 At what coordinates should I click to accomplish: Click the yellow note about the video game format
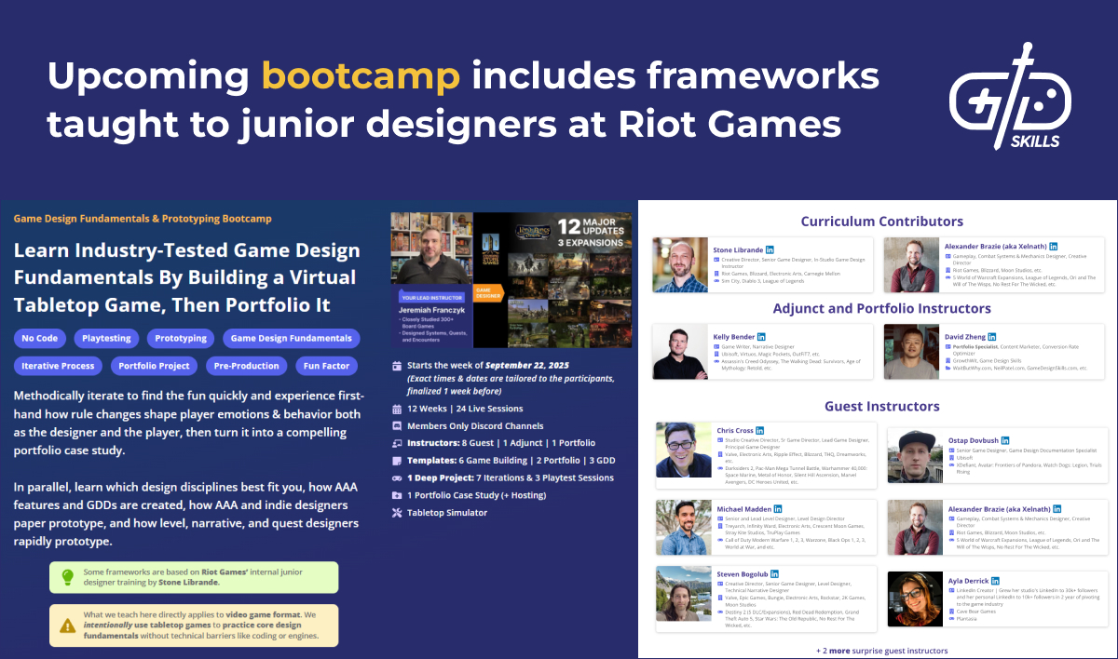click(194, 625)
